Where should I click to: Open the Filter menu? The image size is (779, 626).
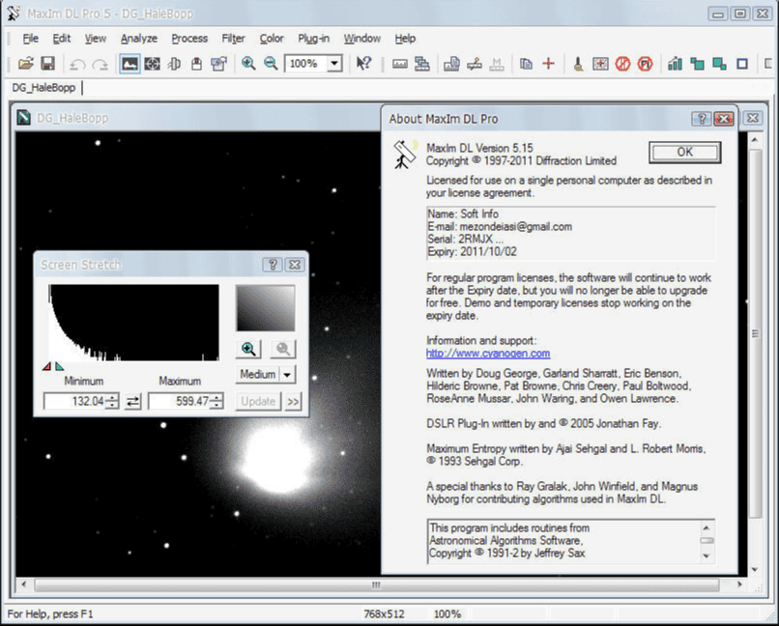coord(233,39)
